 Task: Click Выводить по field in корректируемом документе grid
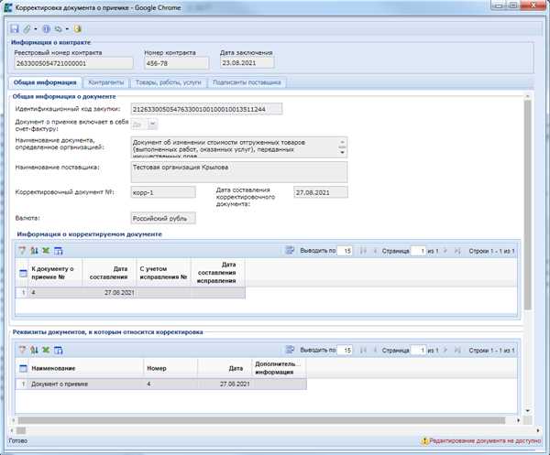tap(345, 251)
